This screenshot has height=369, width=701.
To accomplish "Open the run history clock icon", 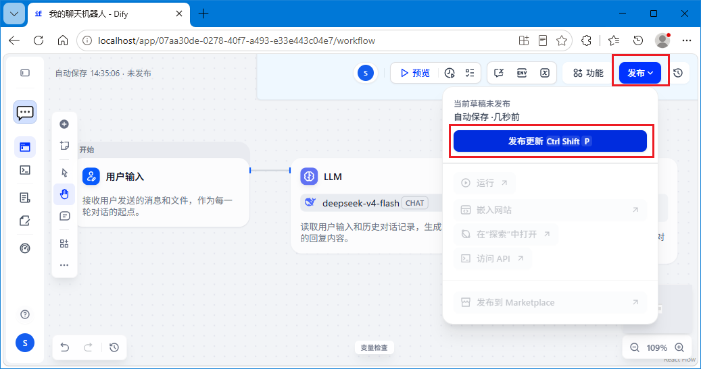I will pyautogui.click(x=450, y=73).
